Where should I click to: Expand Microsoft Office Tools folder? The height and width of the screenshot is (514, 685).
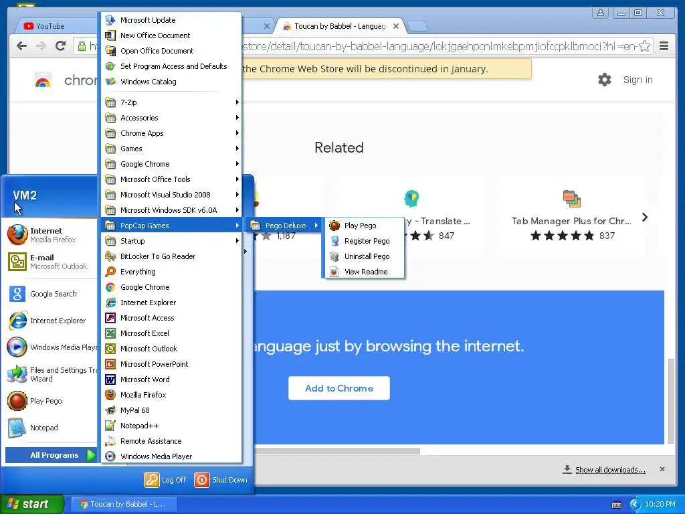pos(171,179)
